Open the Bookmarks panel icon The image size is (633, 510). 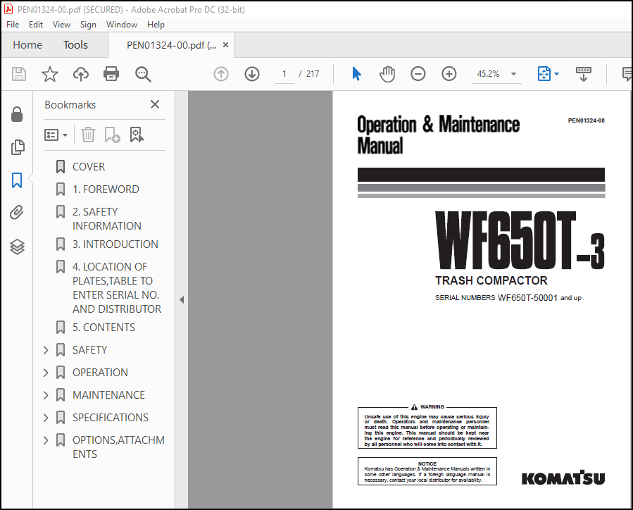[x=18, y=180]
